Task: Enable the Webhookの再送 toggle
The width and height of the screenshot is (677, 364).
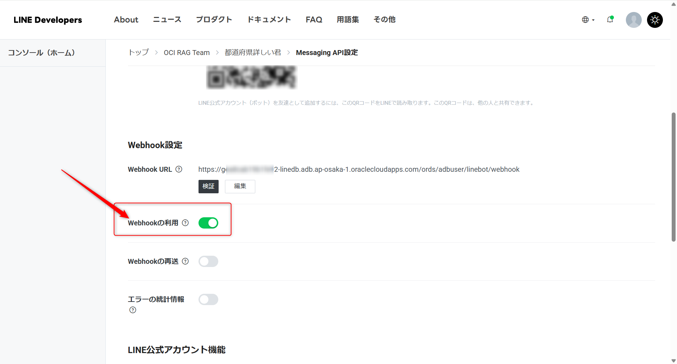Action: point(208,261)
